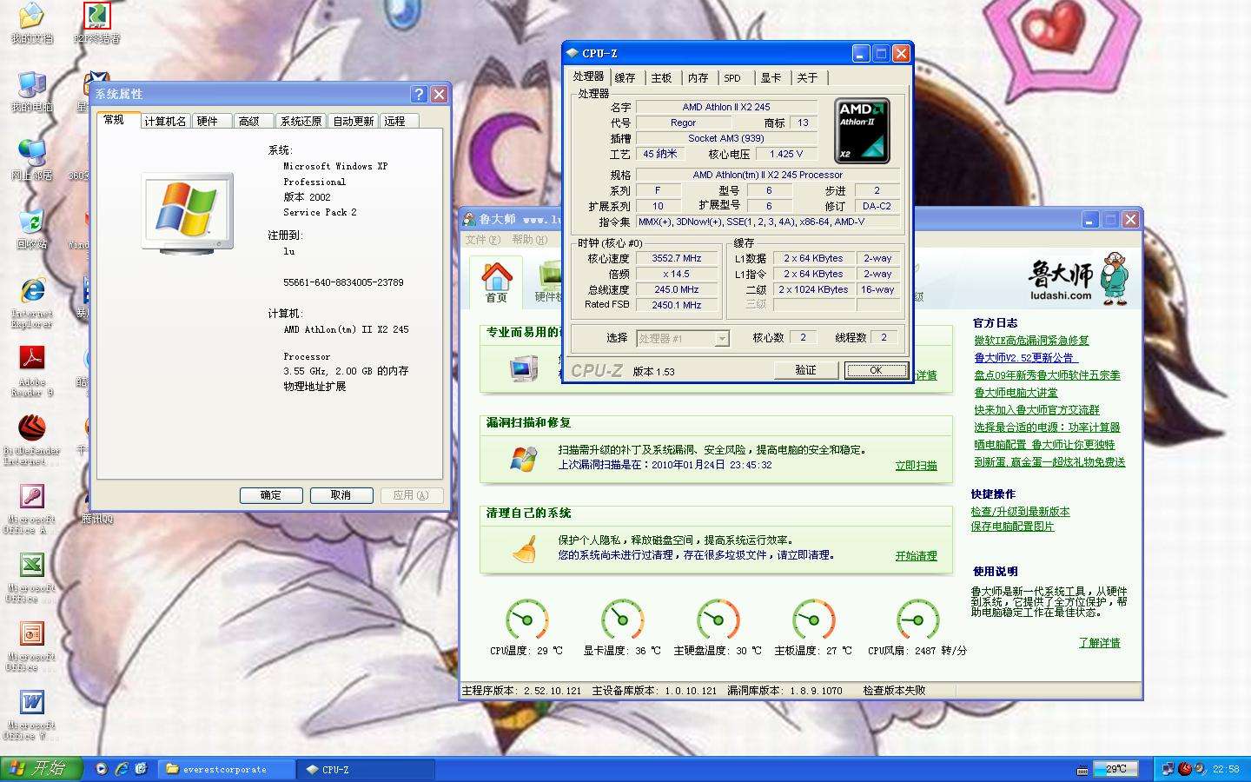The height and width of the screenshot is (782, 1251).
Task: Click 立即扫描 link
Action: pyautogui.click(x=916, y=466)
